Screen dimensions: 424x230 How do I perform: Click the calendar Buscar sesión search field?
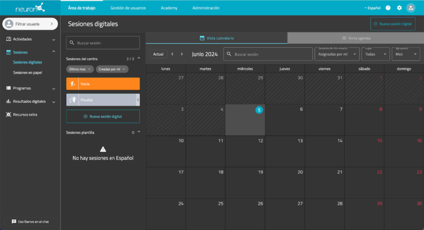tap(268, 54)
